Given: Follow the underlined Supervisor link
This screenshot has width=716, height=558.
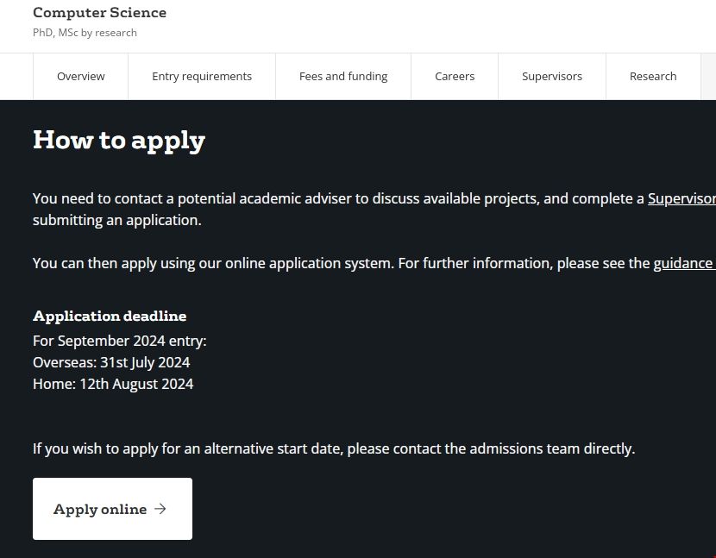Looking at the screenshot, I should click(x=681, y=198).
